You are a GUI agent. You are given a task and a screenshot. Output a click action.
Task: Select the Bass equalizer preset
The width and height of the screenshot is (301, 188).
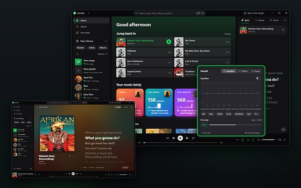(211, 114)
